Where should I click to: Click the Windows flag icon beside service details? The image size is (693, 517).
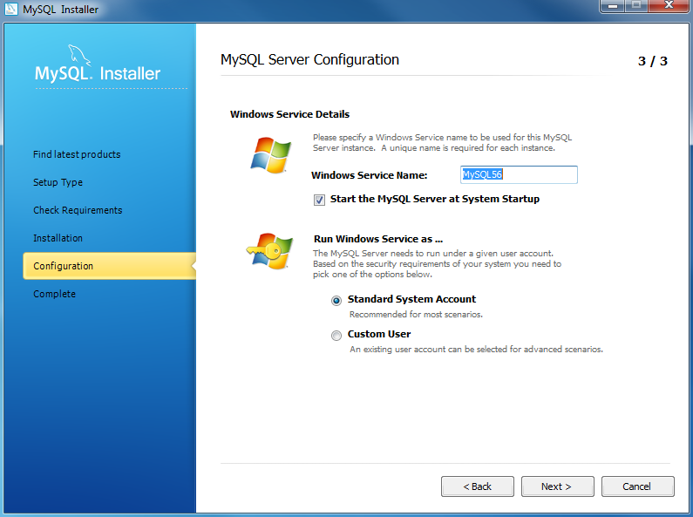pyautogui.click(x=270, y=154)
